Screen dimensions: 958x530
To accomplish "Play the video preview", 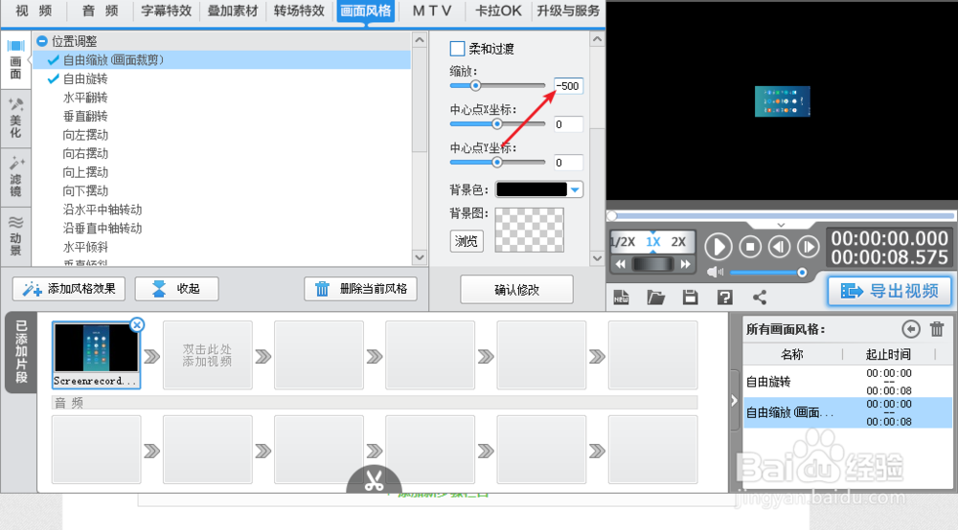I will click(718, 247).
